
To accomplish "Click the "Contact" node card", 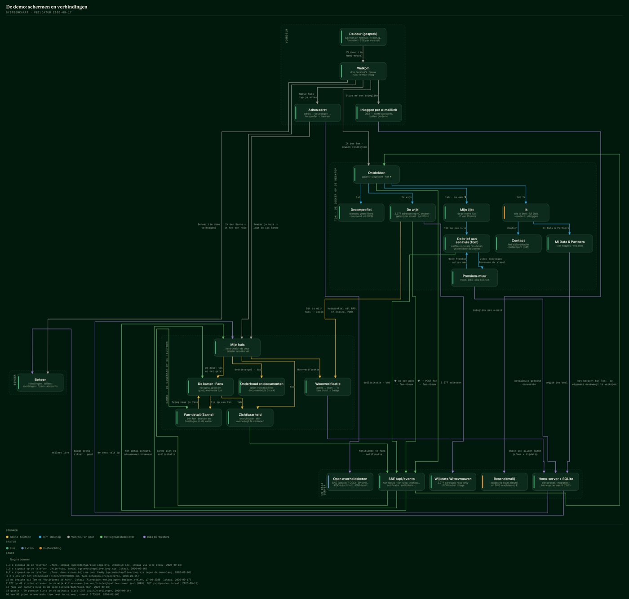I will (518, 243).
